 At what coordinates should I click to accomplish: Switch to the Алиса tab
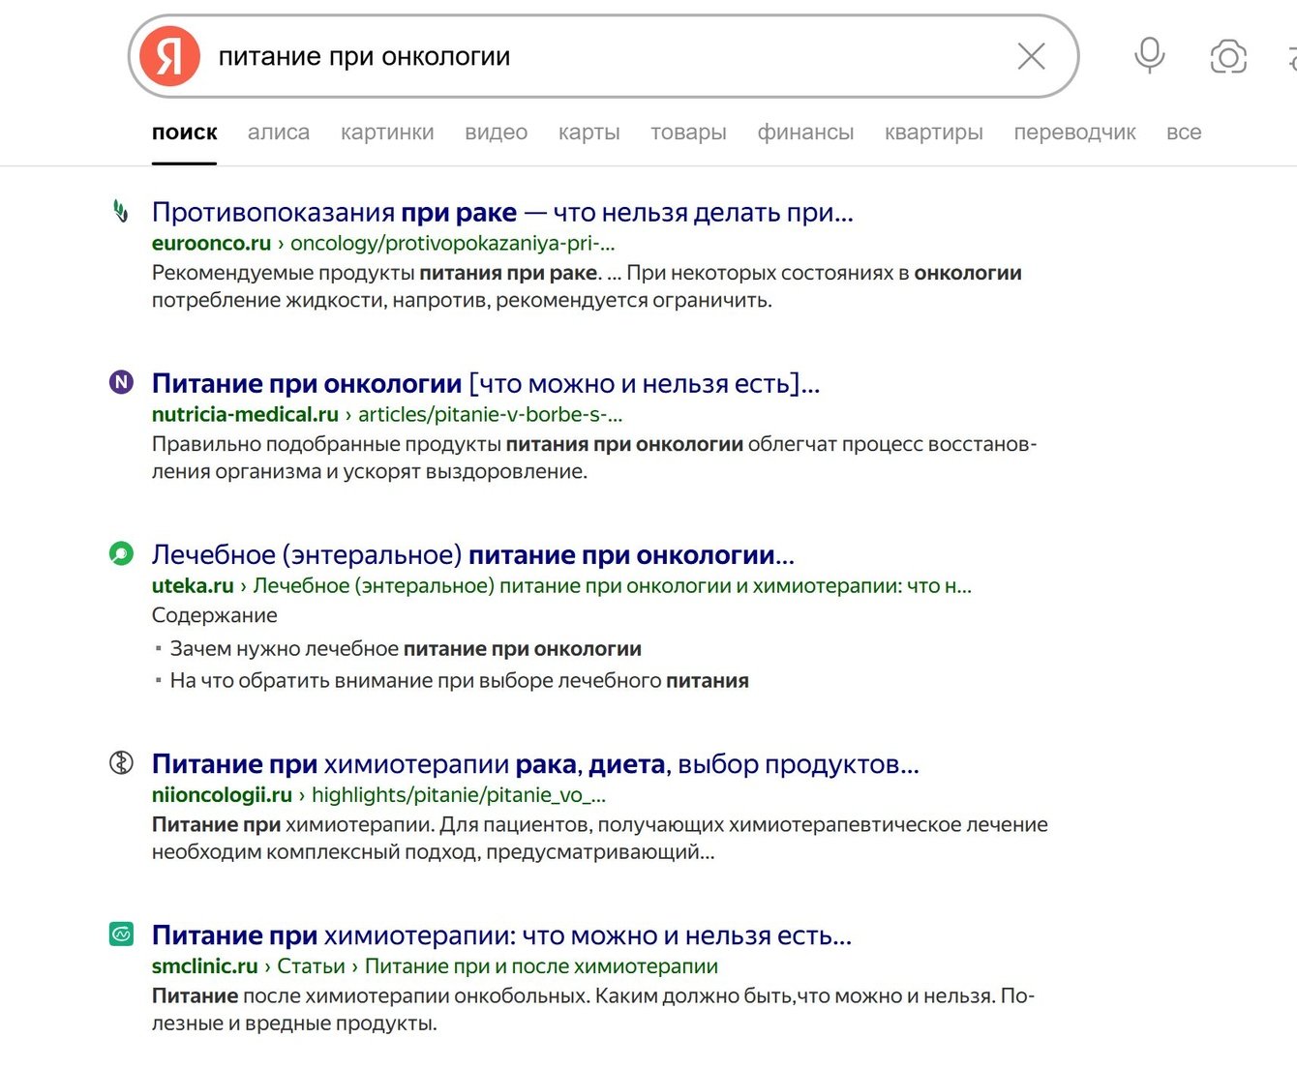(279, 133)
